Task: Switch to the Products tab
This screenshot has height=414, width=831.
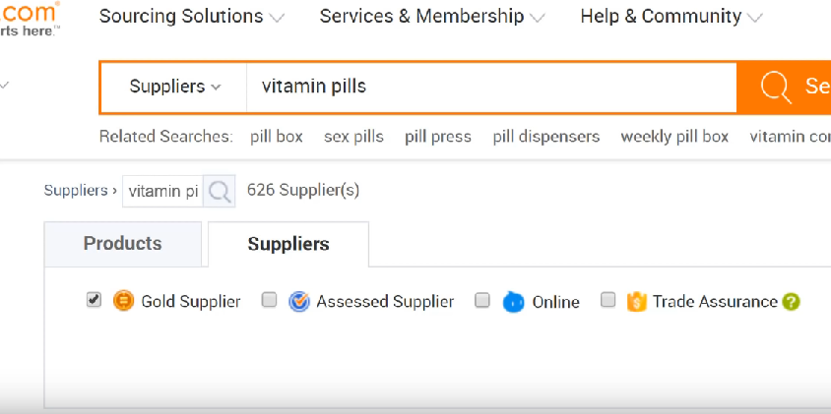Action: (x=122, y=244)
